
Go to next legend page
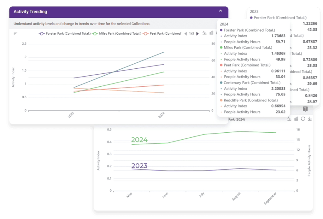click(198, 34)
